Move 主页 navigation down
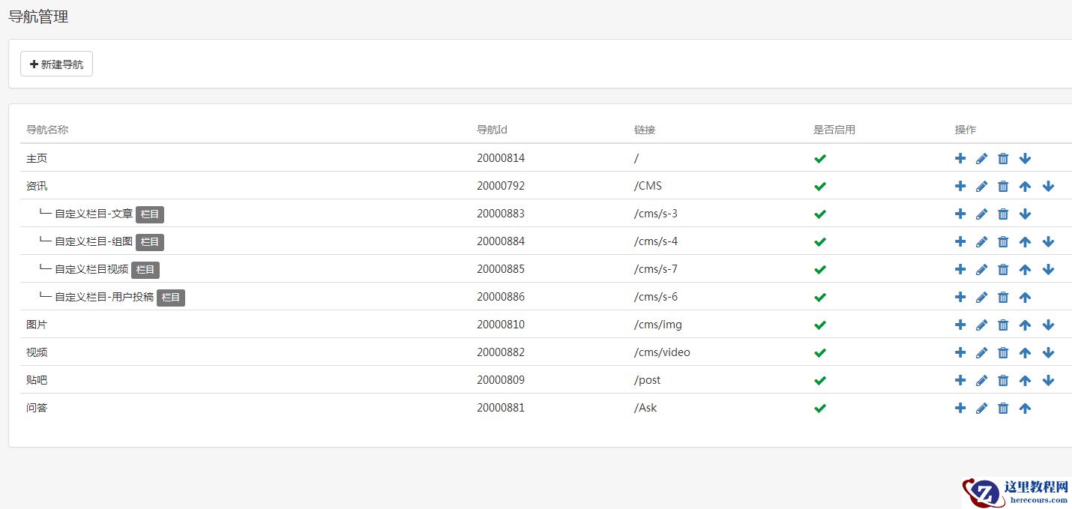1072x509 pixels. click(1025, 158)
